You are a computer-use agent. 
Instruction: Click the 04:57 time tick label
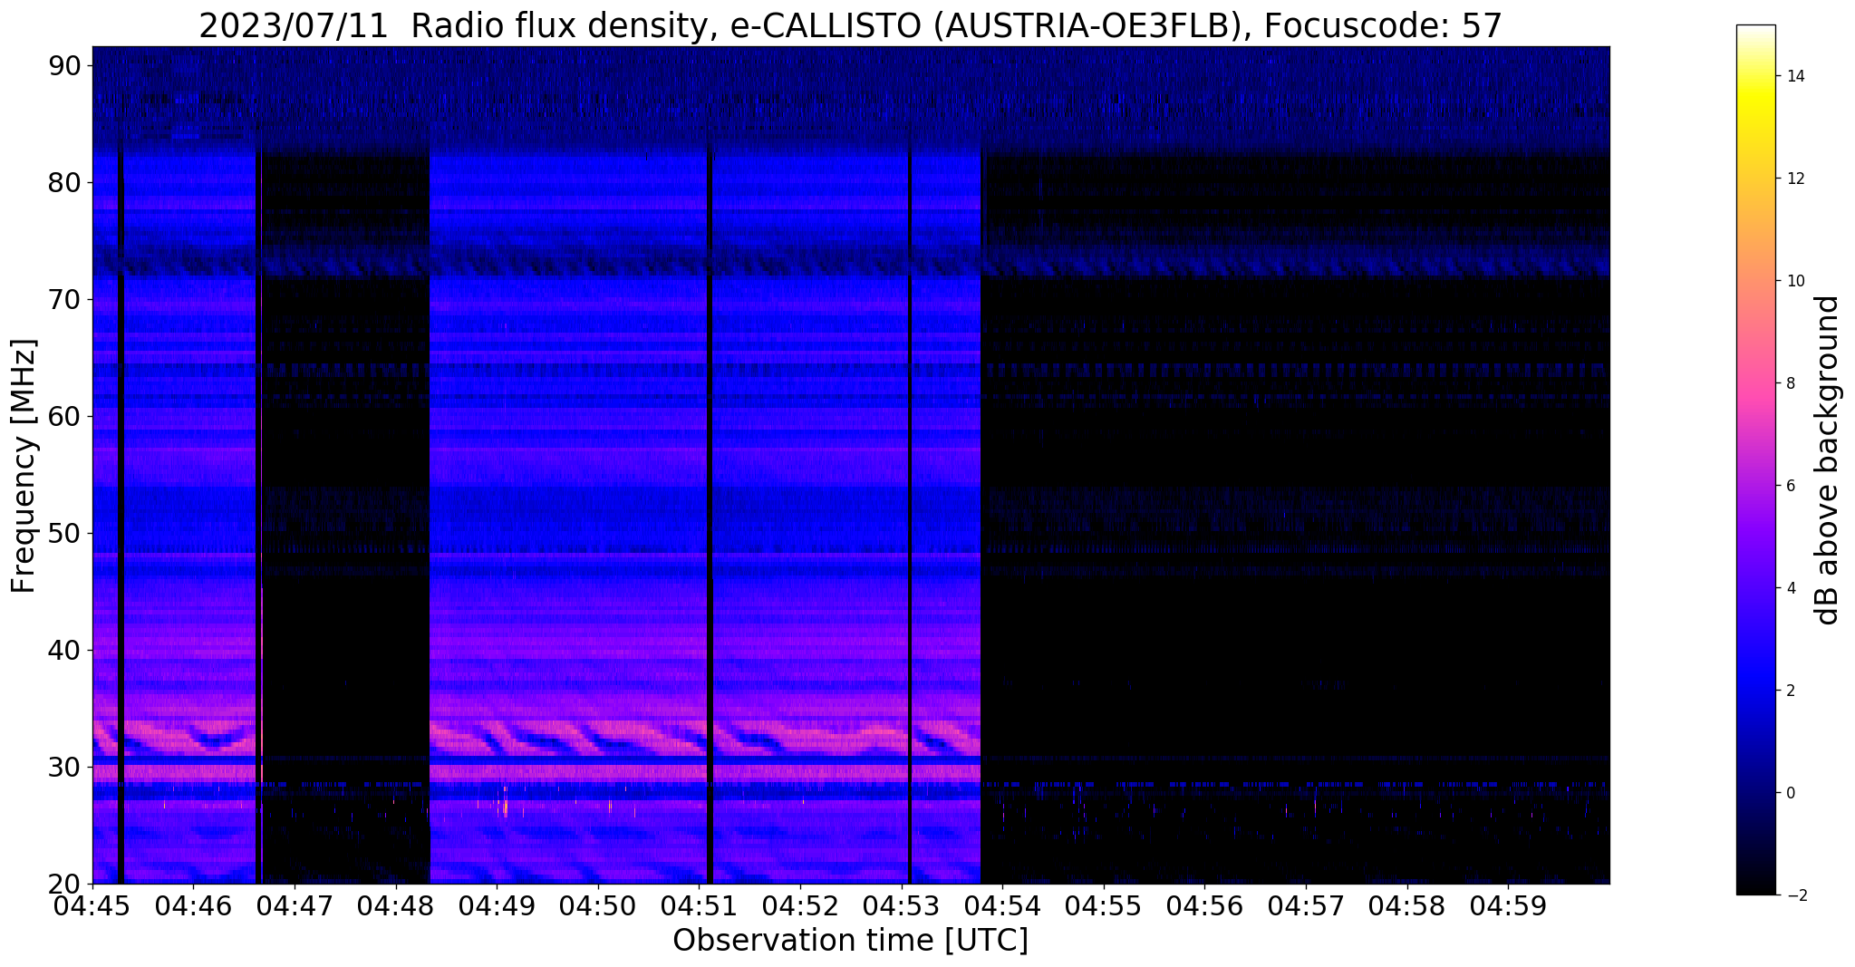point(1306,904)
